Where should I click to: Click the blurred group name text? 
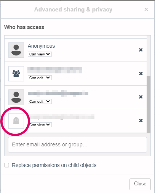point(55,70)
